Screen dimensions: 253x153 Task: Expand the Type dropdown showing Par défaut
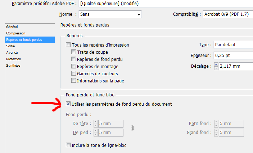pyautogui.click(x=233, y=45)
